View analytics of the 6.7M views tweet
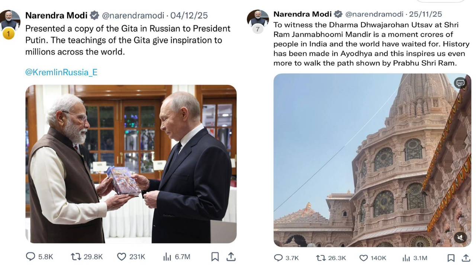The image size is (476, 268). click(x=167, y=256)
